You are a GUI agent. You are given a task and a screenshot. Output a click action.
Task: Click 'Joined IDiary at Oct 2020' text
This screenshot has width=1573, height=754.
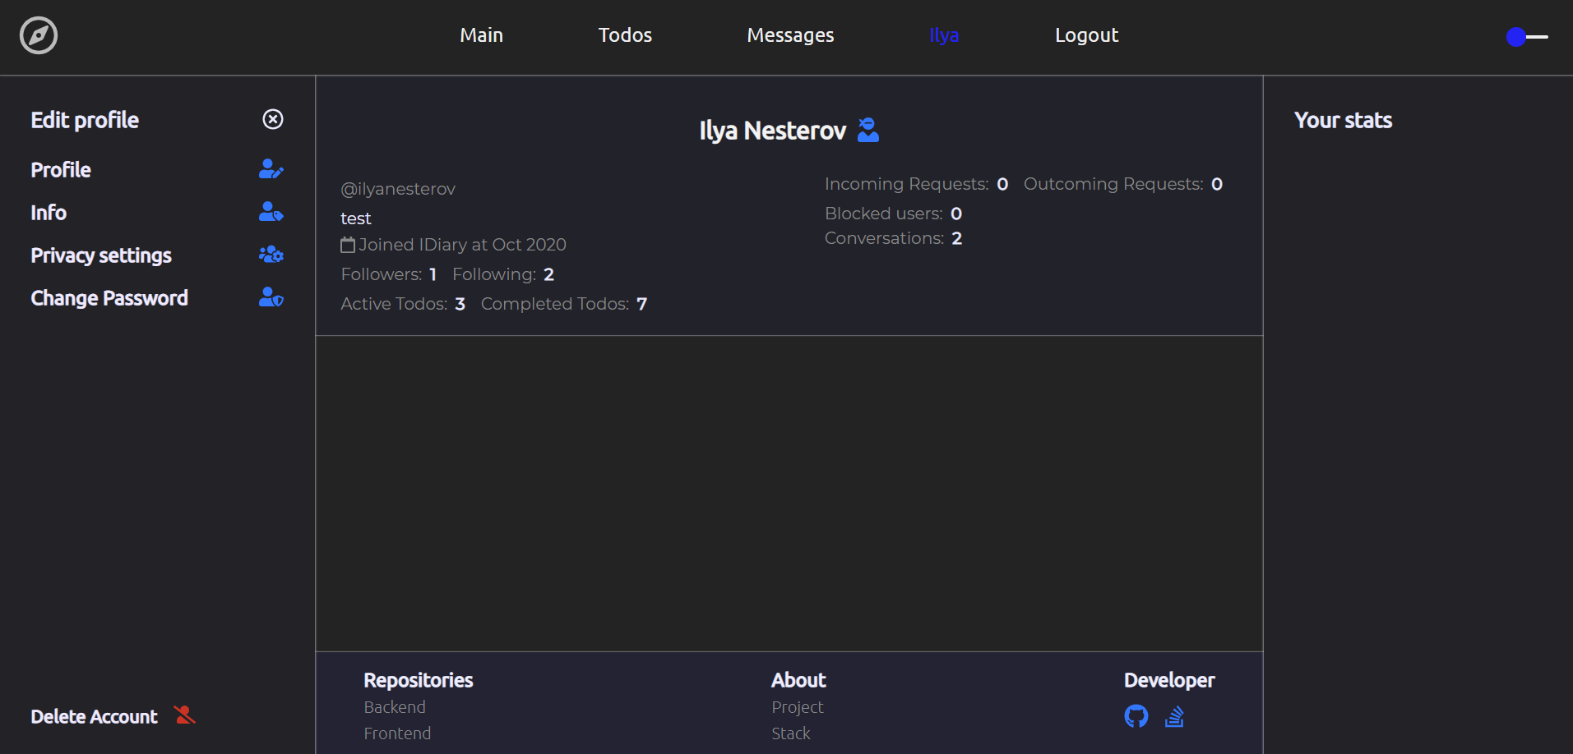click(x=462, y=245)
